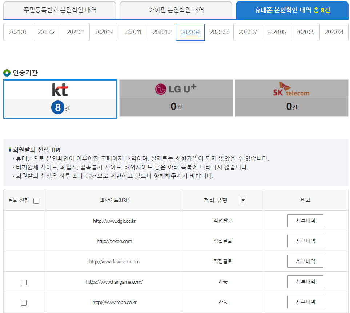Check the checkbox for mbn.co.kr row
350x313 pixels.
coord(24,302)
